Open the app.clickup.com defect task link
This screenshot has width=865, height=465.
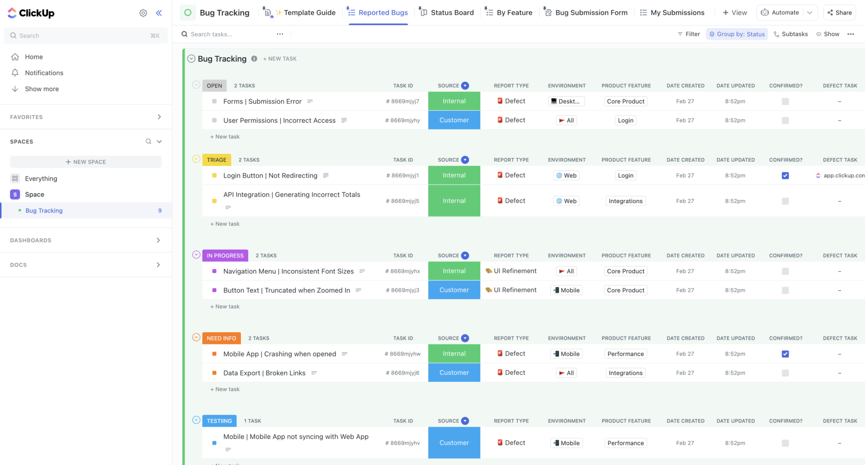pos(842,176)
